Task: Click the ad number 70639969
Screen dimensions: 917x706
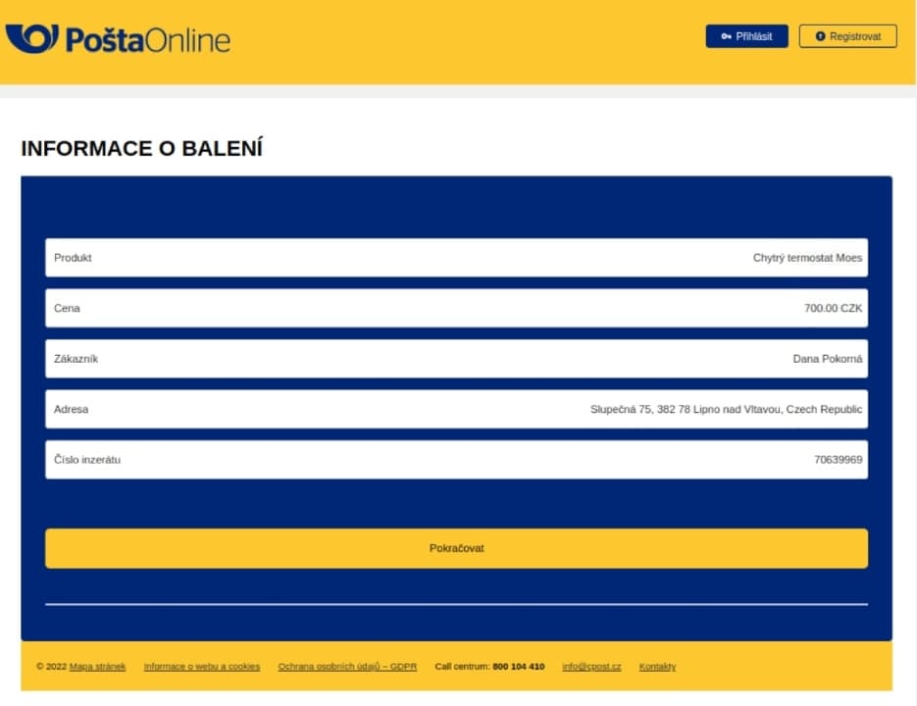Action: (x=838, y=460)
